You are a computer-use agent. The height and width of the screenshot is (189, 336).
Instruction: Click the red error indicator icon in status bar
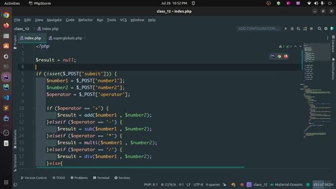coord(241,184)
